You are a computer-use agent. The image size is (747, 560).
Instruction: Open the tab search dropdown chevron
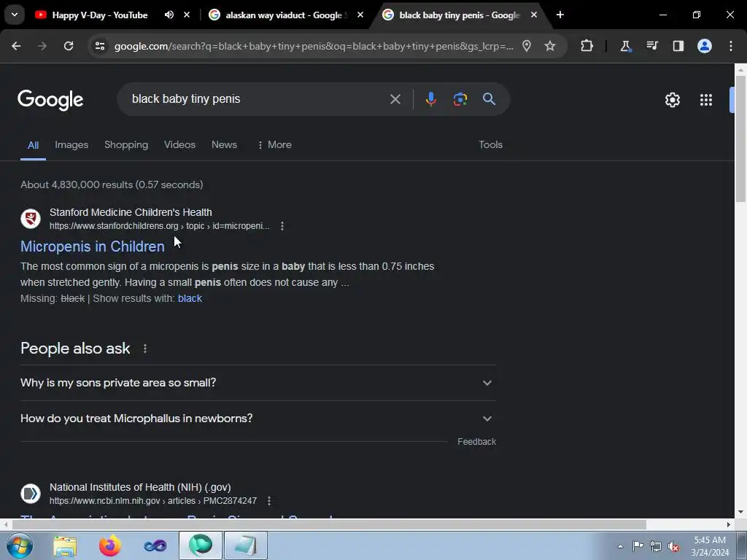coord(15,15)
